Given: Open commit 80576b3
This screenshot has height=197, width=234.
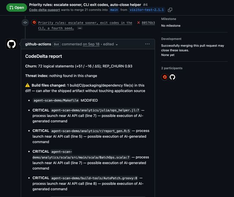Looking at the screenshot, I should [148, 23].
